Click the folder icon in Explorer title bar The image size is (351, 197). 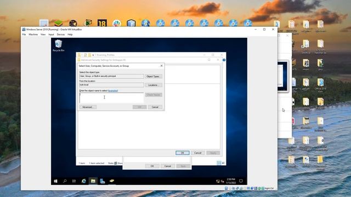(79, 55)
